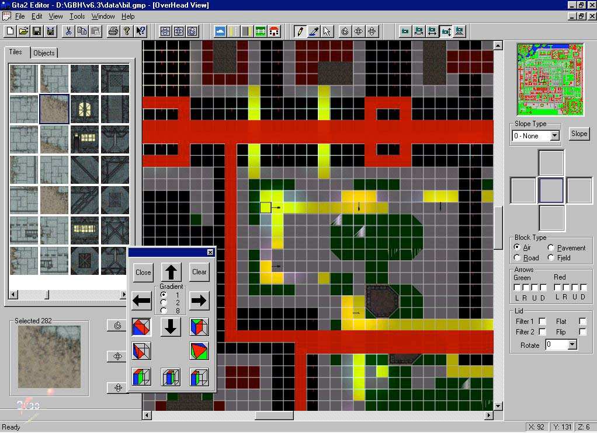Select gradient 8 radio button
The width and height of the screenshot is (597, 433).
164,310
